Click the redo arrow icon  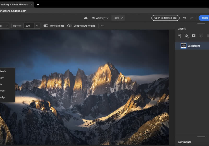pos(192,18)
